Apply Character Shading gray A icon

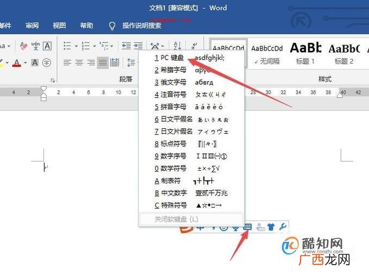pos(35,62)
